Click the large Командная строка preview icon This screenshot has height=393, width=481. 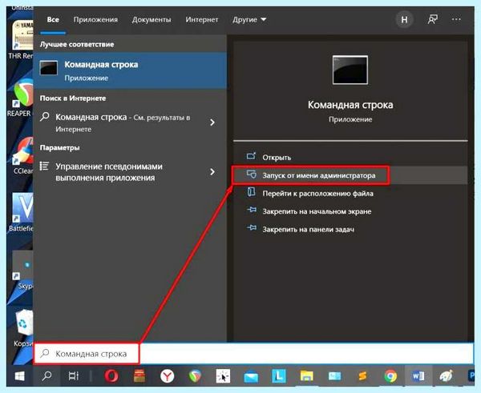(x=350, y=70)
